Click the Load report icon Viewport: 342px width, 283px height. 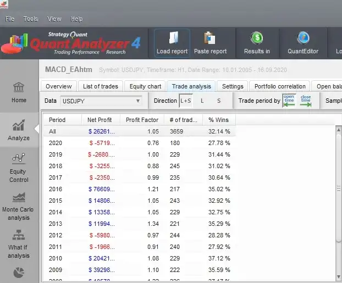tap(172, 38)
